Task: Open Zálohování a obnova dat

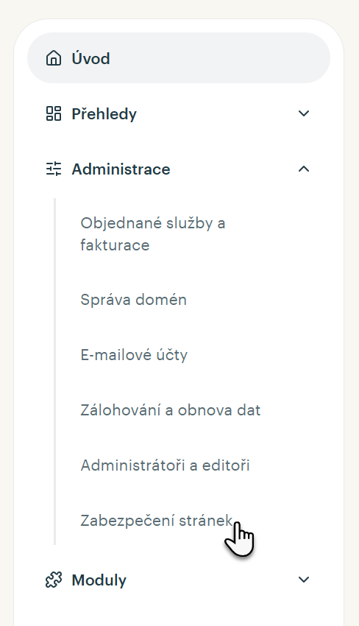Action: point(171,410)
